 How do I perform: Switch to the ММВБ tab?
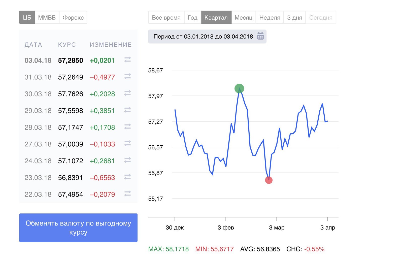pyautogui.click(x=47, y=17)
